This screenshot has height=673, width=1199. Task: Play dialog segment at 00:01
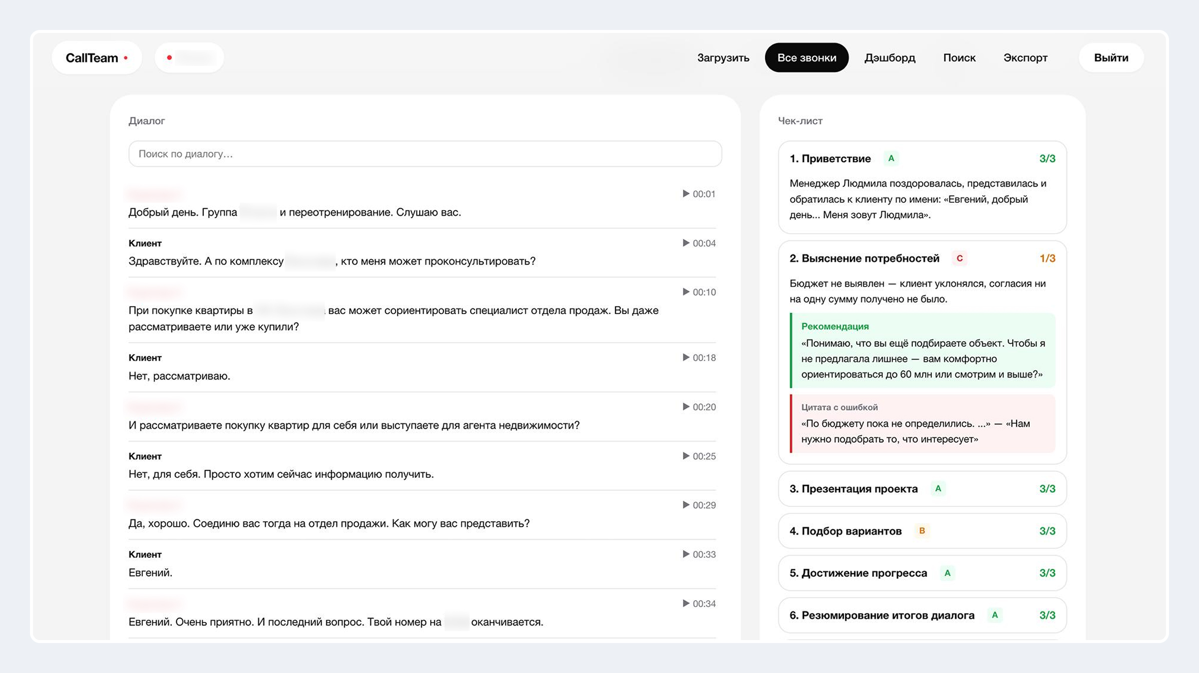(699, 194)
